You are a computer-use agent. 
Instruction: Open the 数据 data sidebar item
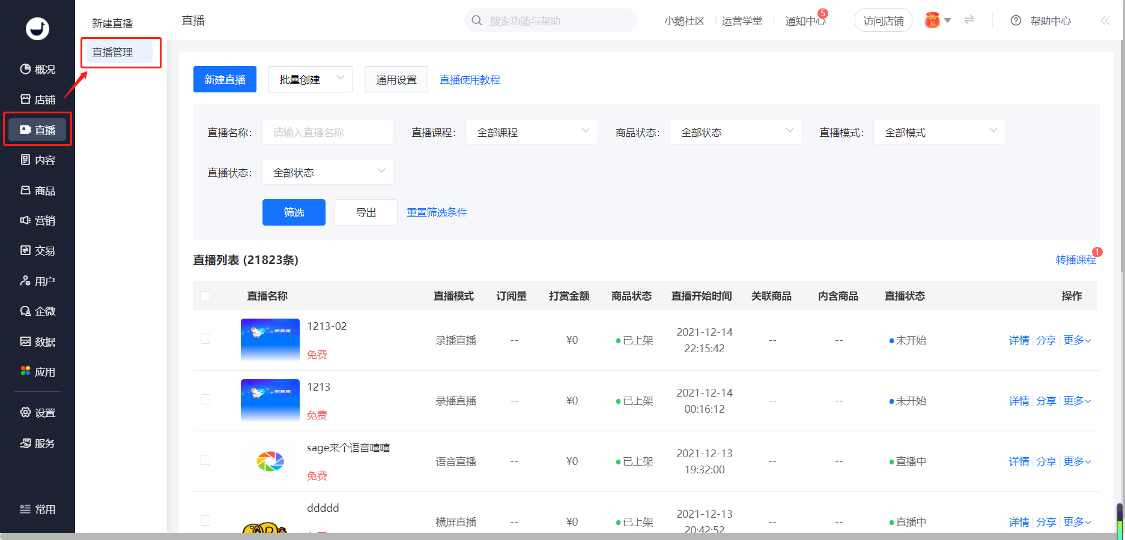(37, 342)
